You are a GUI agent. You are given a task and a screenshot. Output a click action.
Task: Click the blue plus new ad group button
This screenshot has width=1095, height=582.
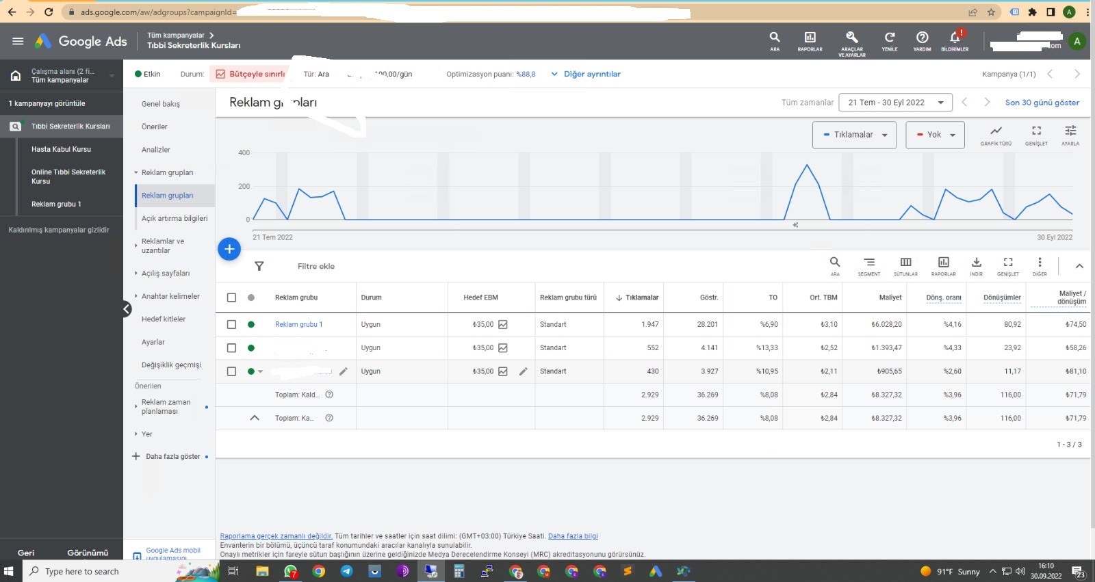[229, 249]
